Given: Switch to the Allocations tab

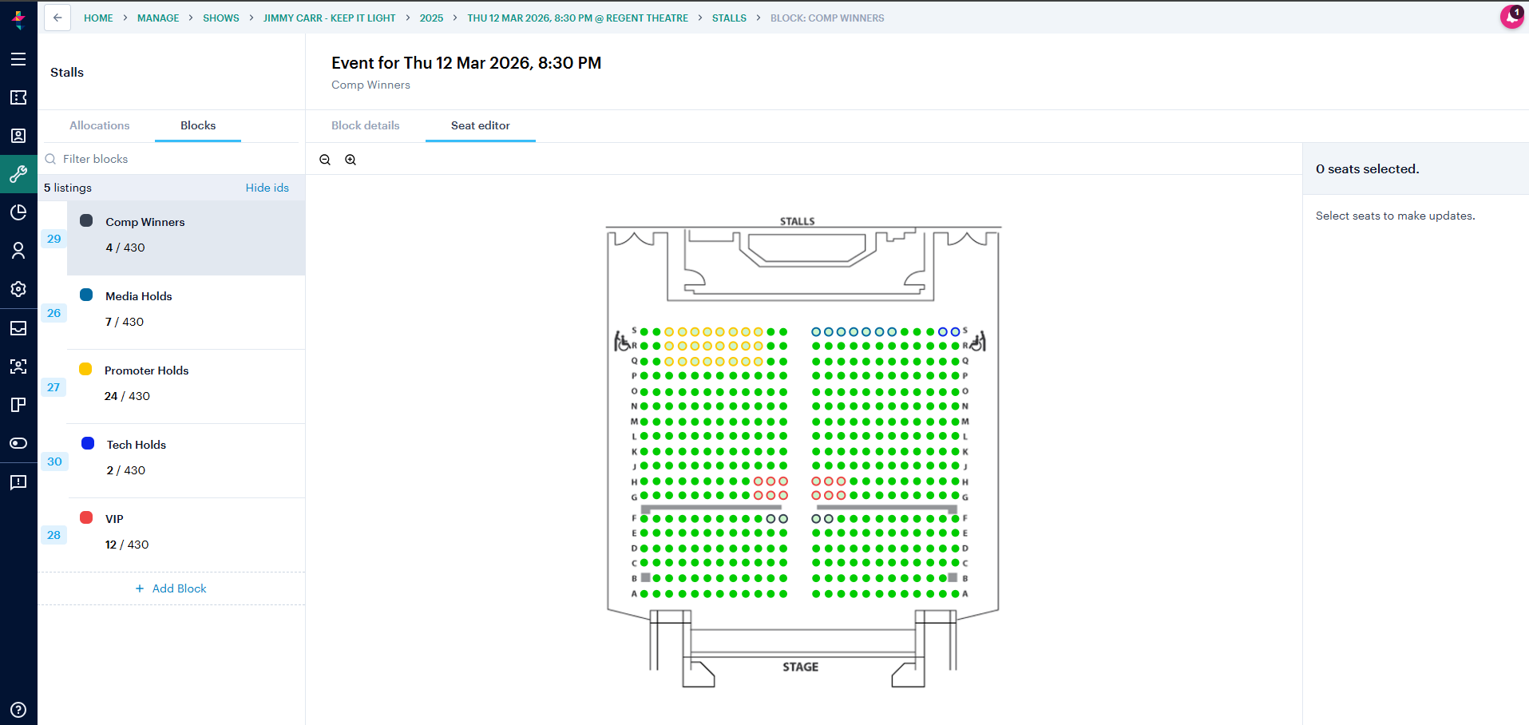Looking at the screenshot, I should coord(100,125).
